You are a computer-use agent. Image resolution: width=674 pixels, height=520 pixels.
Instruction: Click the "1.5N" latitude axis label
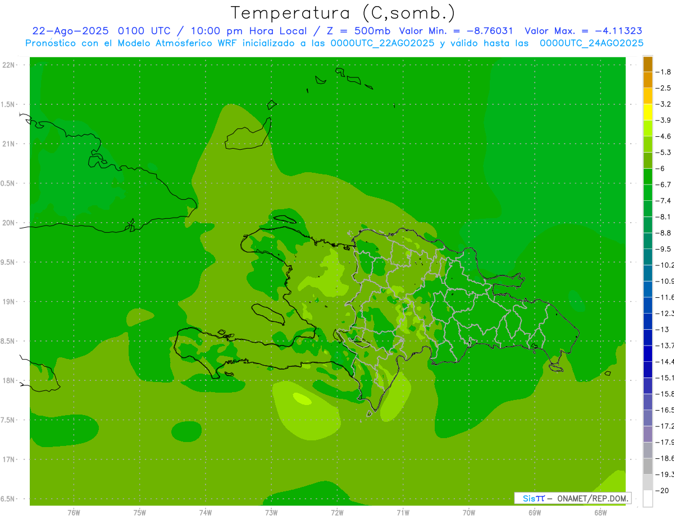[x=8, y=104]
